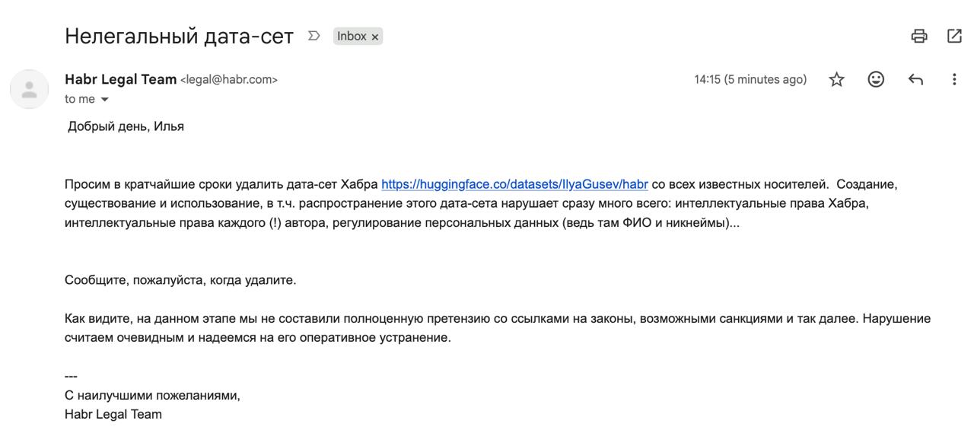Open the email in a new window
The height and width of the screenshot is (443, 974).
point(954,36)
